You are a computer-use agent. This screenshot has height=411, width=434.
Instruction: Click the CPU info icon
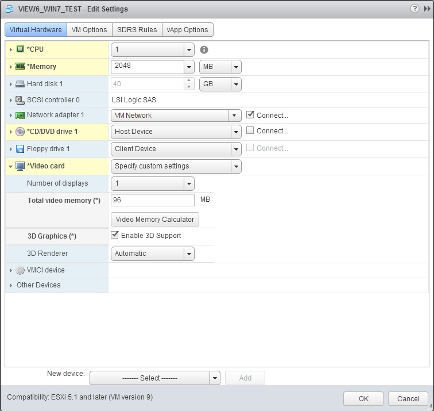(204, 49)
